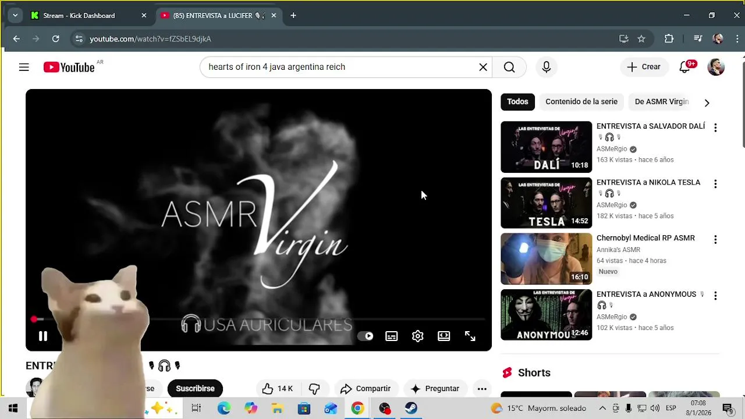Viewport: 745px width, 419px height.
Task: Open the Chernobyl Medical RP thumbnail
Action: click(x=546, y=258)
